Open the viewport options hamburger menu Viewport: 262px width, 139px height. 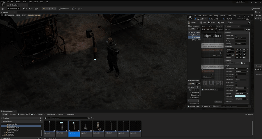tap(2, 15)
